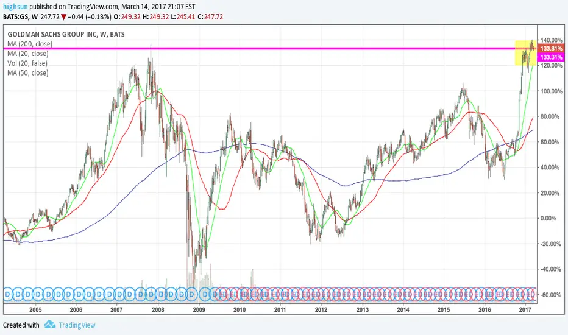This screenshot has width=568, height=335.
Task: Select the BATS:GS, W symbol text
Action: click(x=20, y=16)
